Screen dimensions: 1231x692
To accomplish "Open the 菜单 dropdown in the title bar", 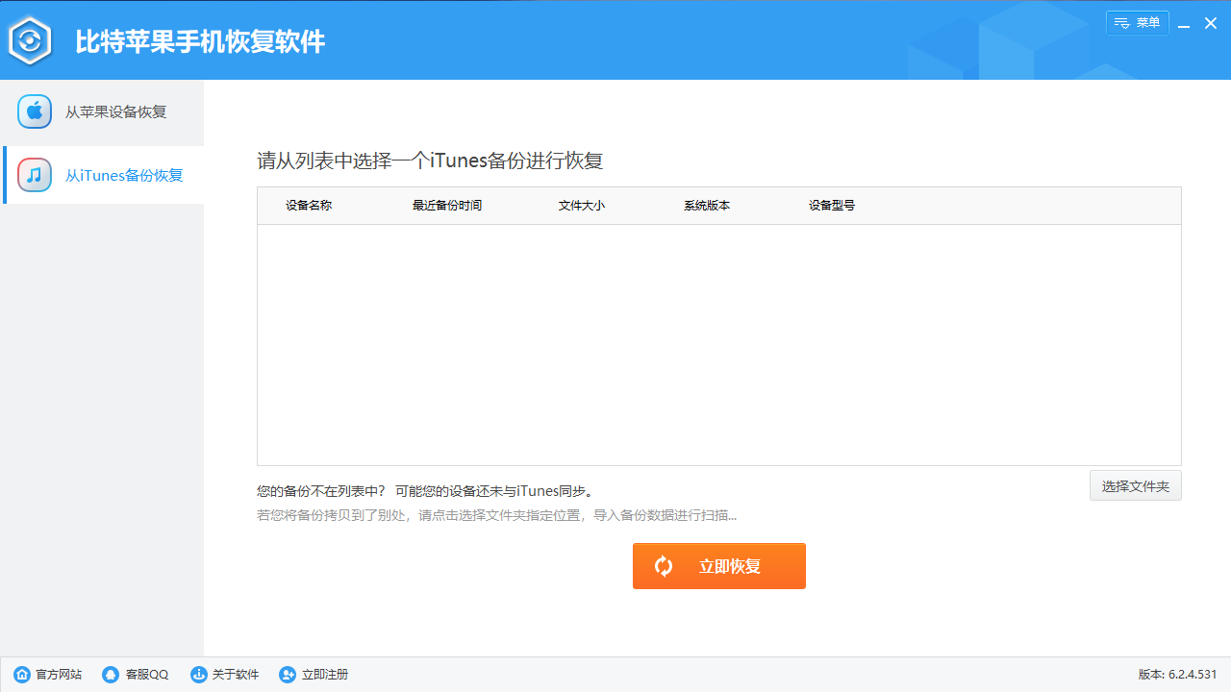I will 1138,22.
